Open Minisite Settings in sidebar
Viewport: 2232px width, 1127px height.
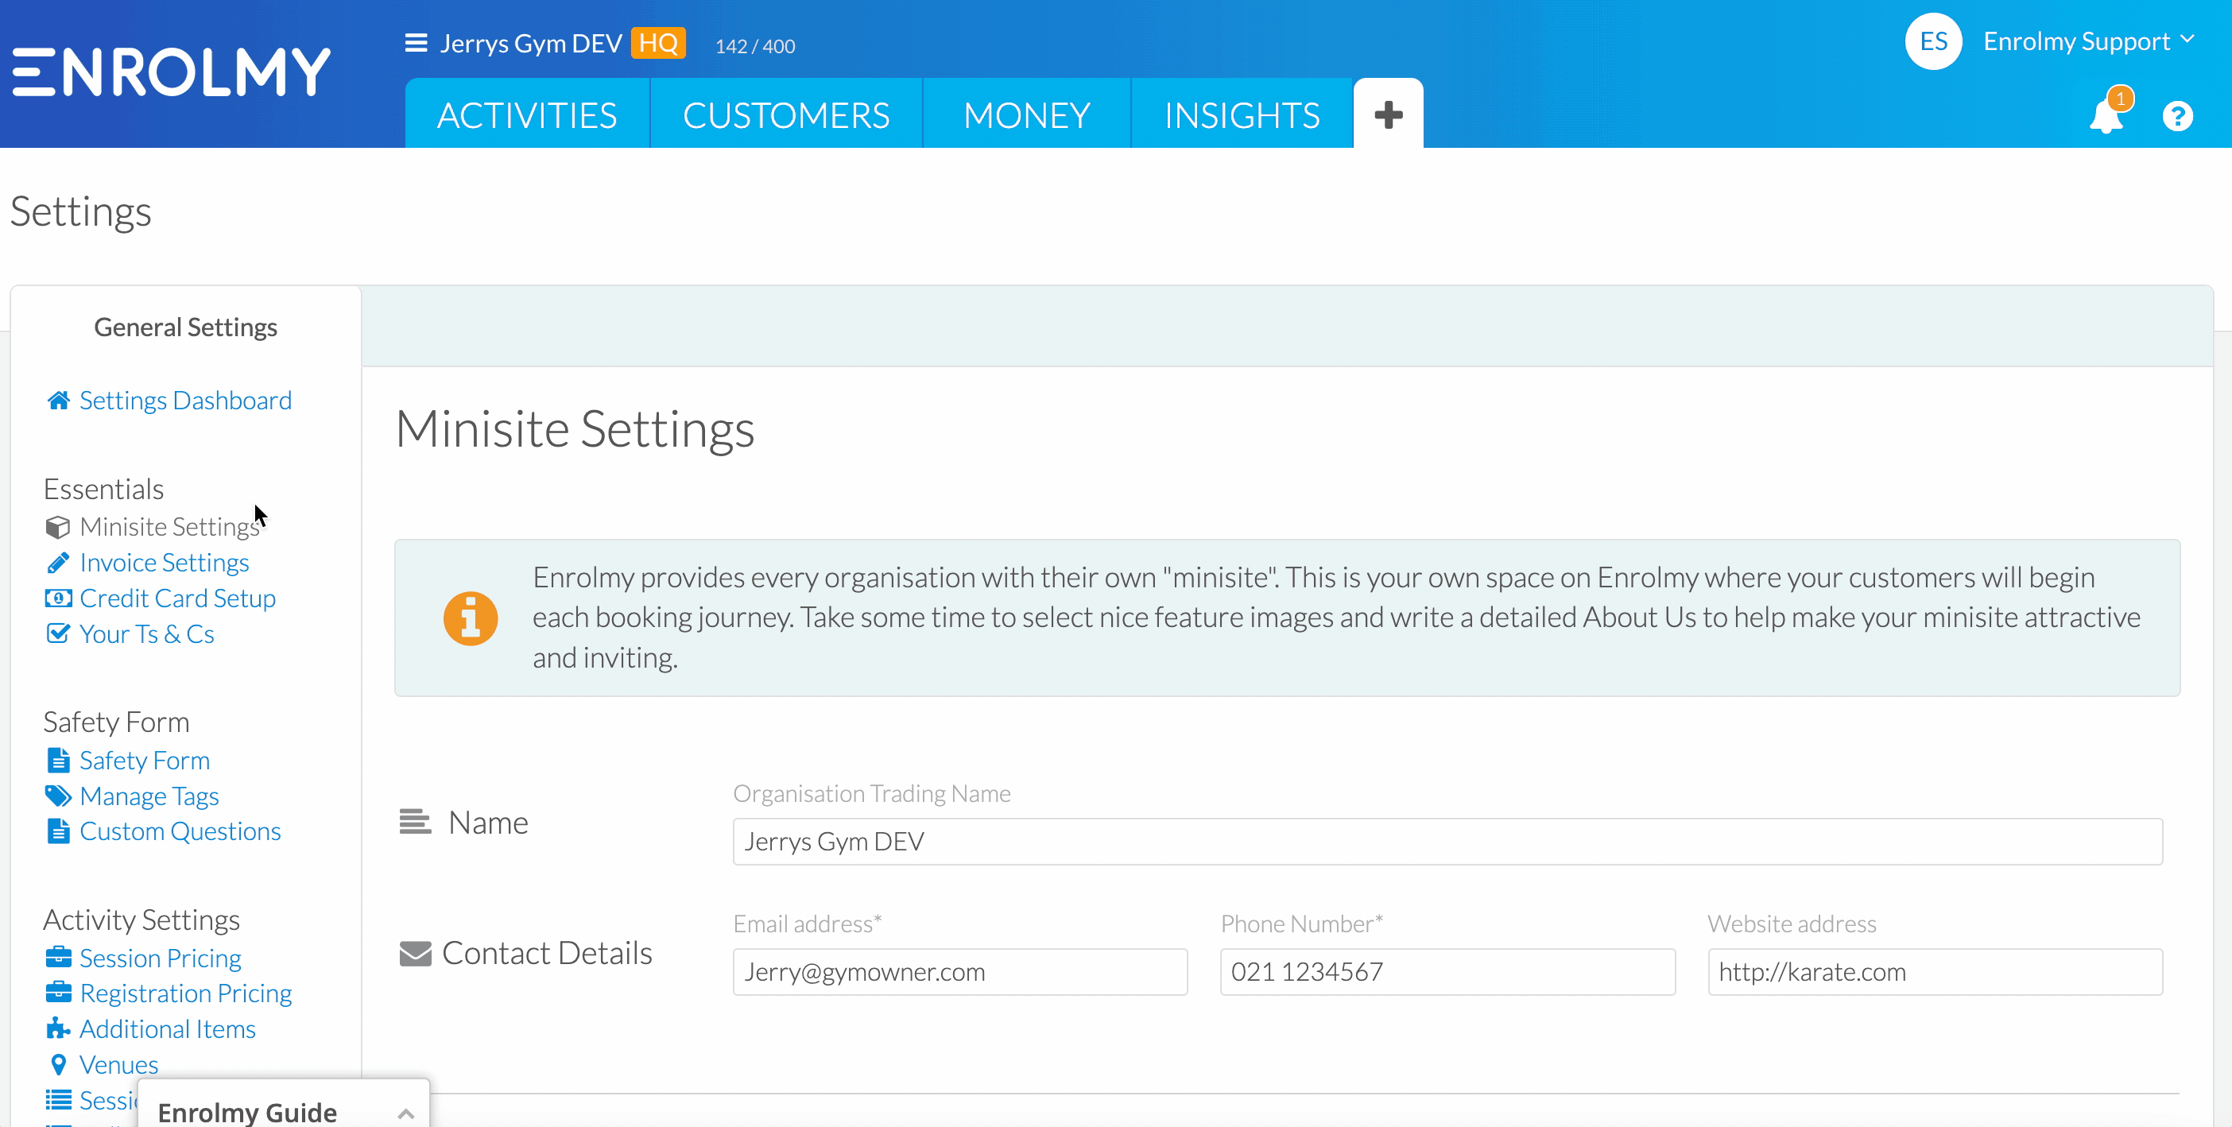(x=170, y=527)
